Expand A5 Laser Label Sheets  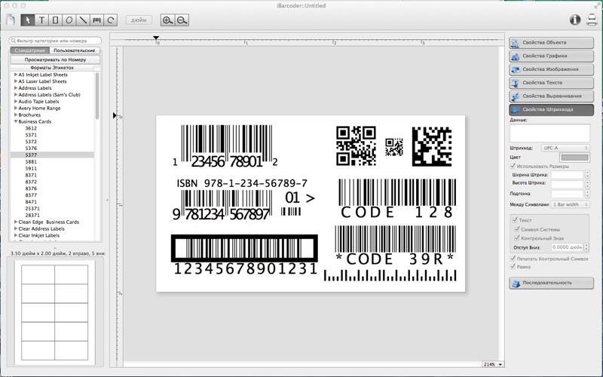[x=16, y=81]
